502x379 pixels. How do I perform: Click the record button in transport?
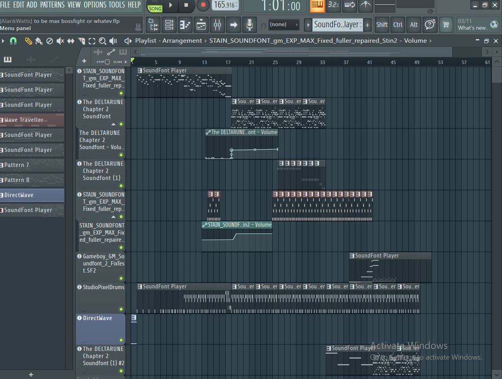(203, 6)
